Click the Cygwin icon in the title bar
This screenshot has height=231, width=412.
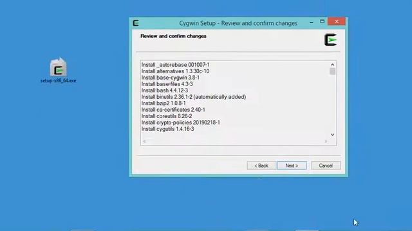click(136, 23)
